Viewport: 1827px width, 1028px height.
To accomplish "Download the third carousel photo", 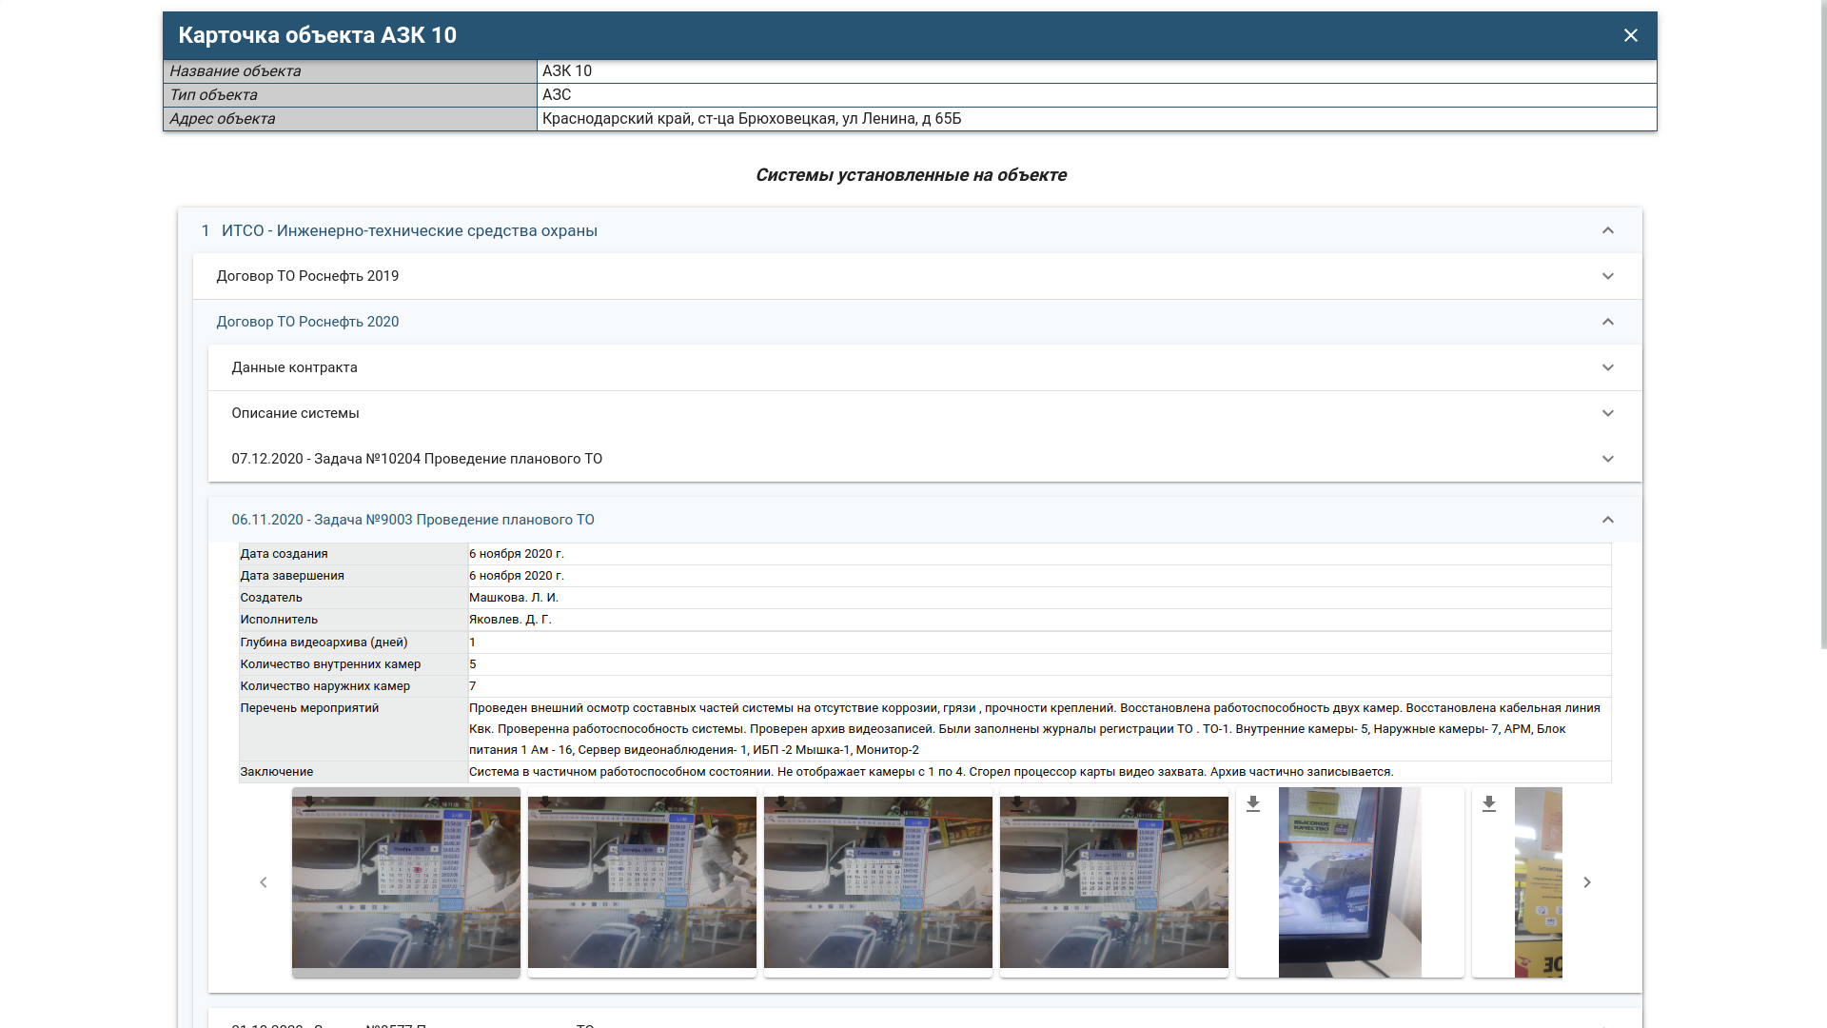I will tap(781, 803).
